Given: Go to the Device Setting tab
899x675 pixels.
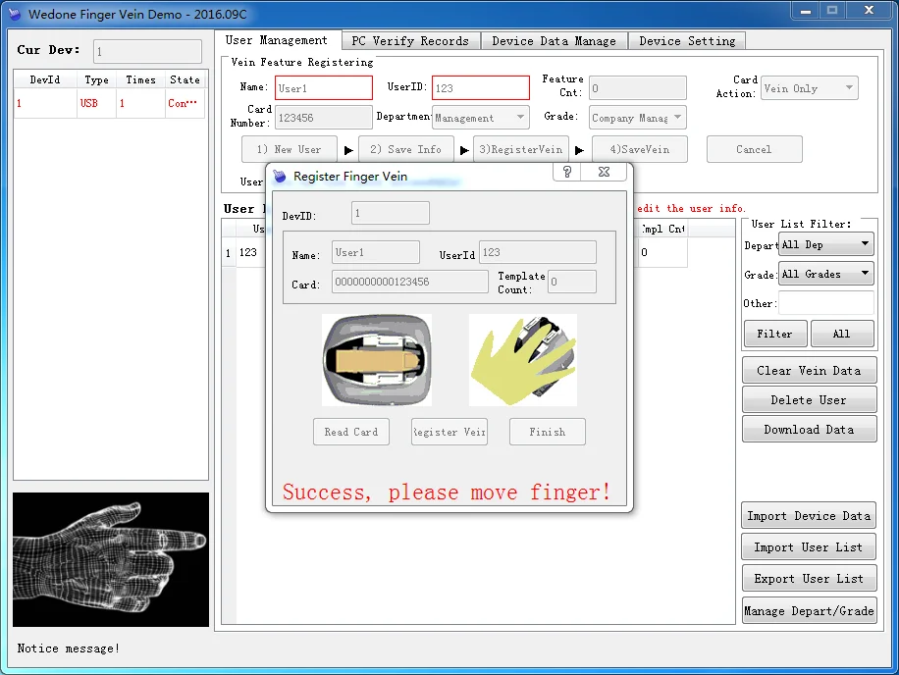Looking at the screenshot, I should point(687,41).
